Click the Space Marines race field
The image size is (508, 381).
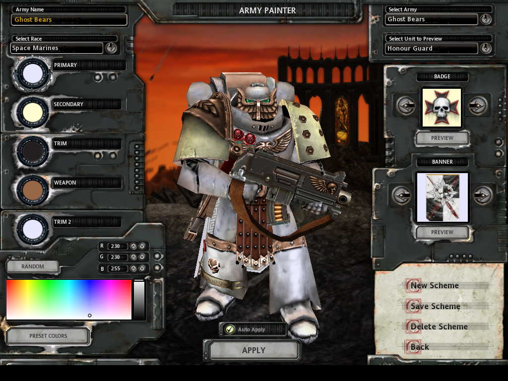[57, 48]
